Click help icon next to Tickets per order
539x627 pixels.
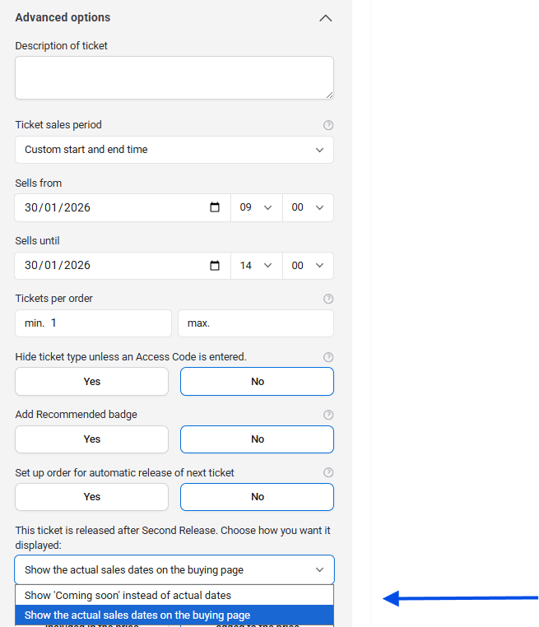point(328,299)
